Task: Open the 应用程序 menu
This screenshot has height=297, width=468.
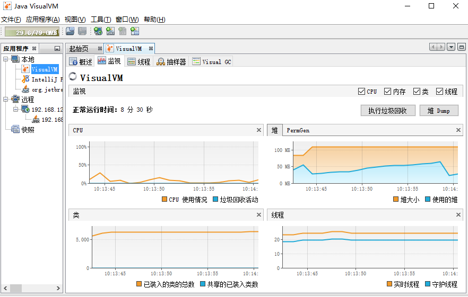Action: point(42,20)
